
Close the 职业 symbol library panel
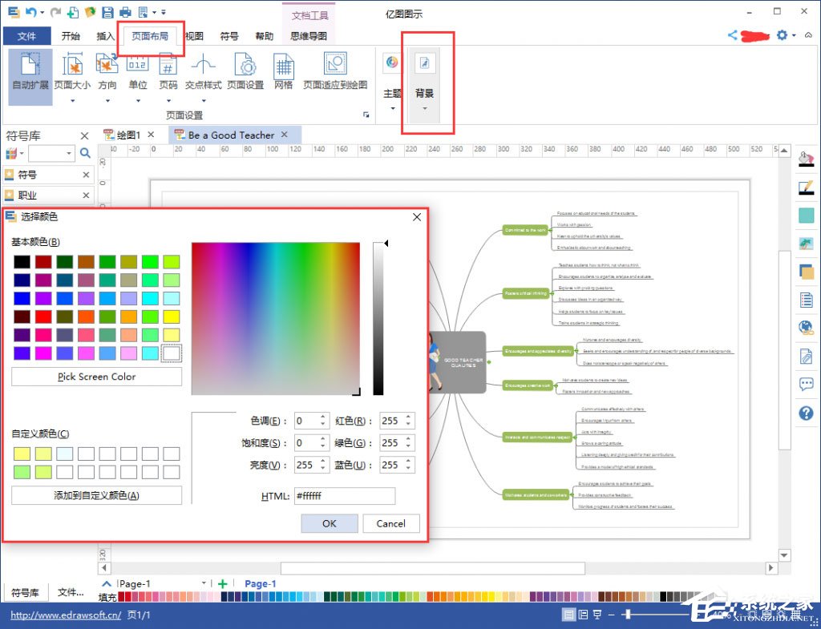point(86,196)
